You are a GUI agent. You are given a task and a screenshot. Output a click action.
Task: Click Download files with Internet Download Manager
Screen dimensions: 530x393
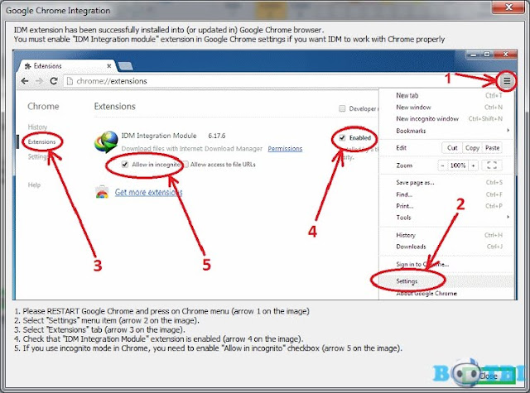point(191,149)
